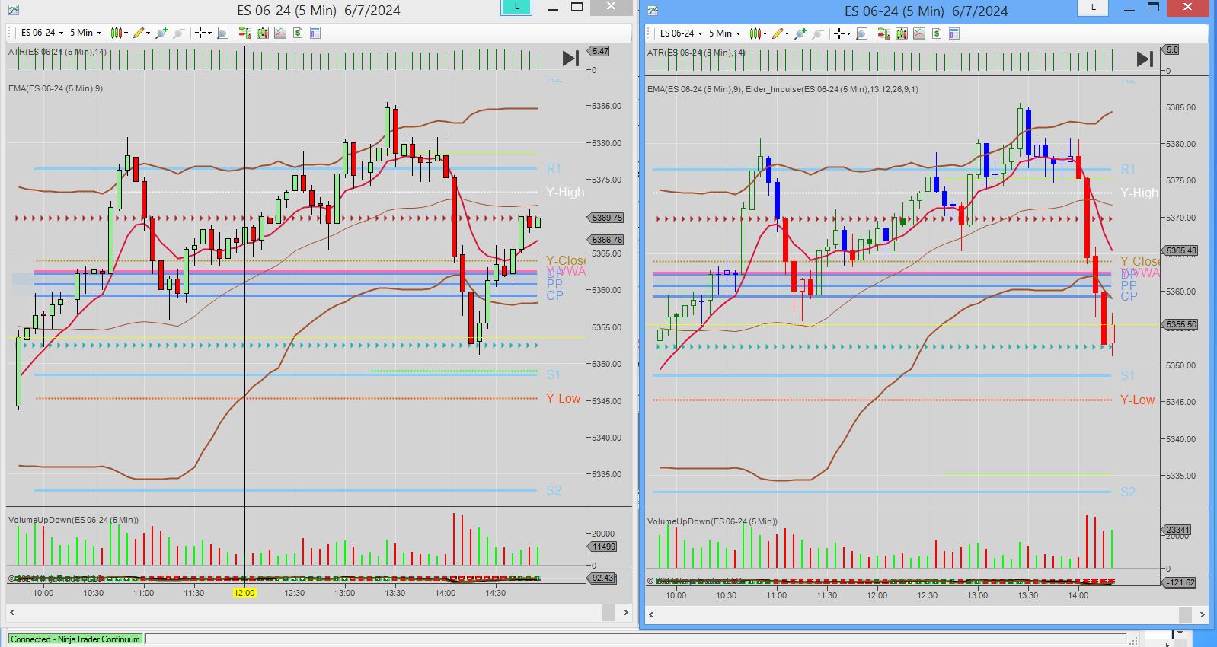Open Indicators dialog in right chart
Image resolution: width=1217 pixels, height=647 pixels.
[x=919, y=33]
